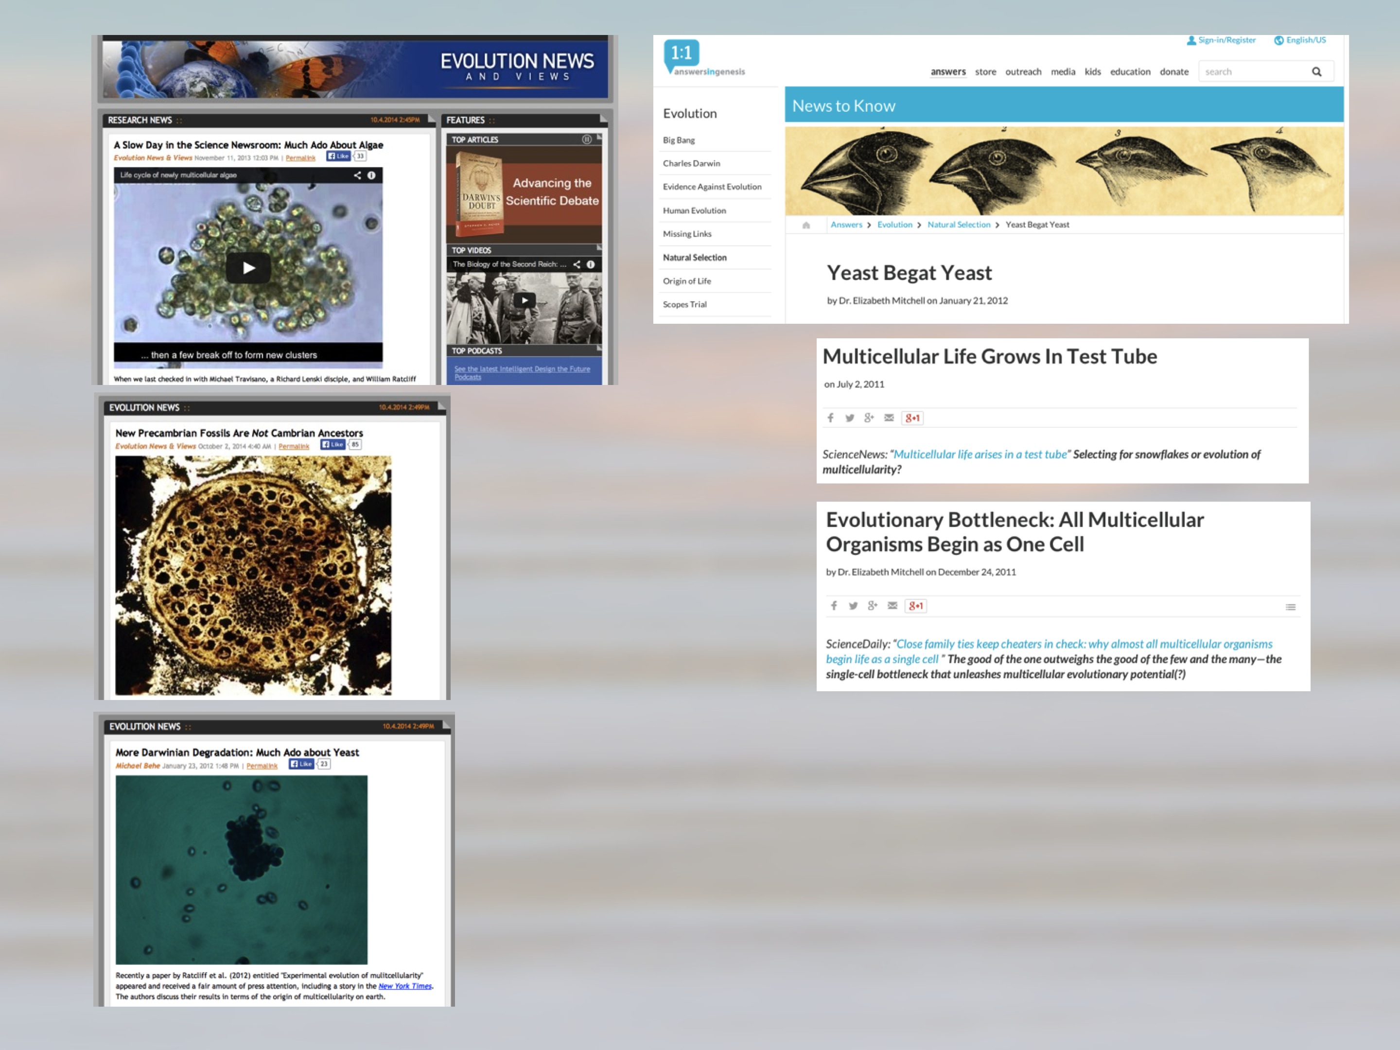Click share icon on Second Reich video

577,264
